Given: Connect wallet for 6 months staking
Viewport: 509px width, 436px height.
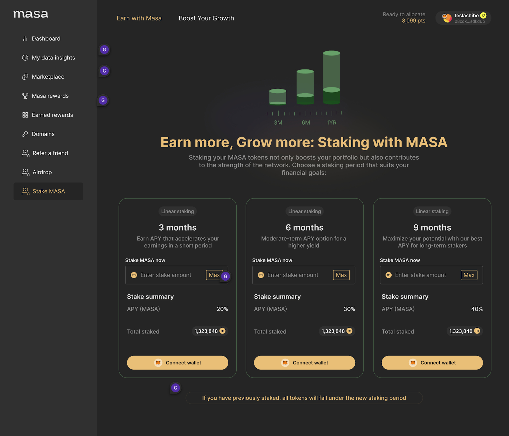Looking at the screenshot, I should 304,363.
